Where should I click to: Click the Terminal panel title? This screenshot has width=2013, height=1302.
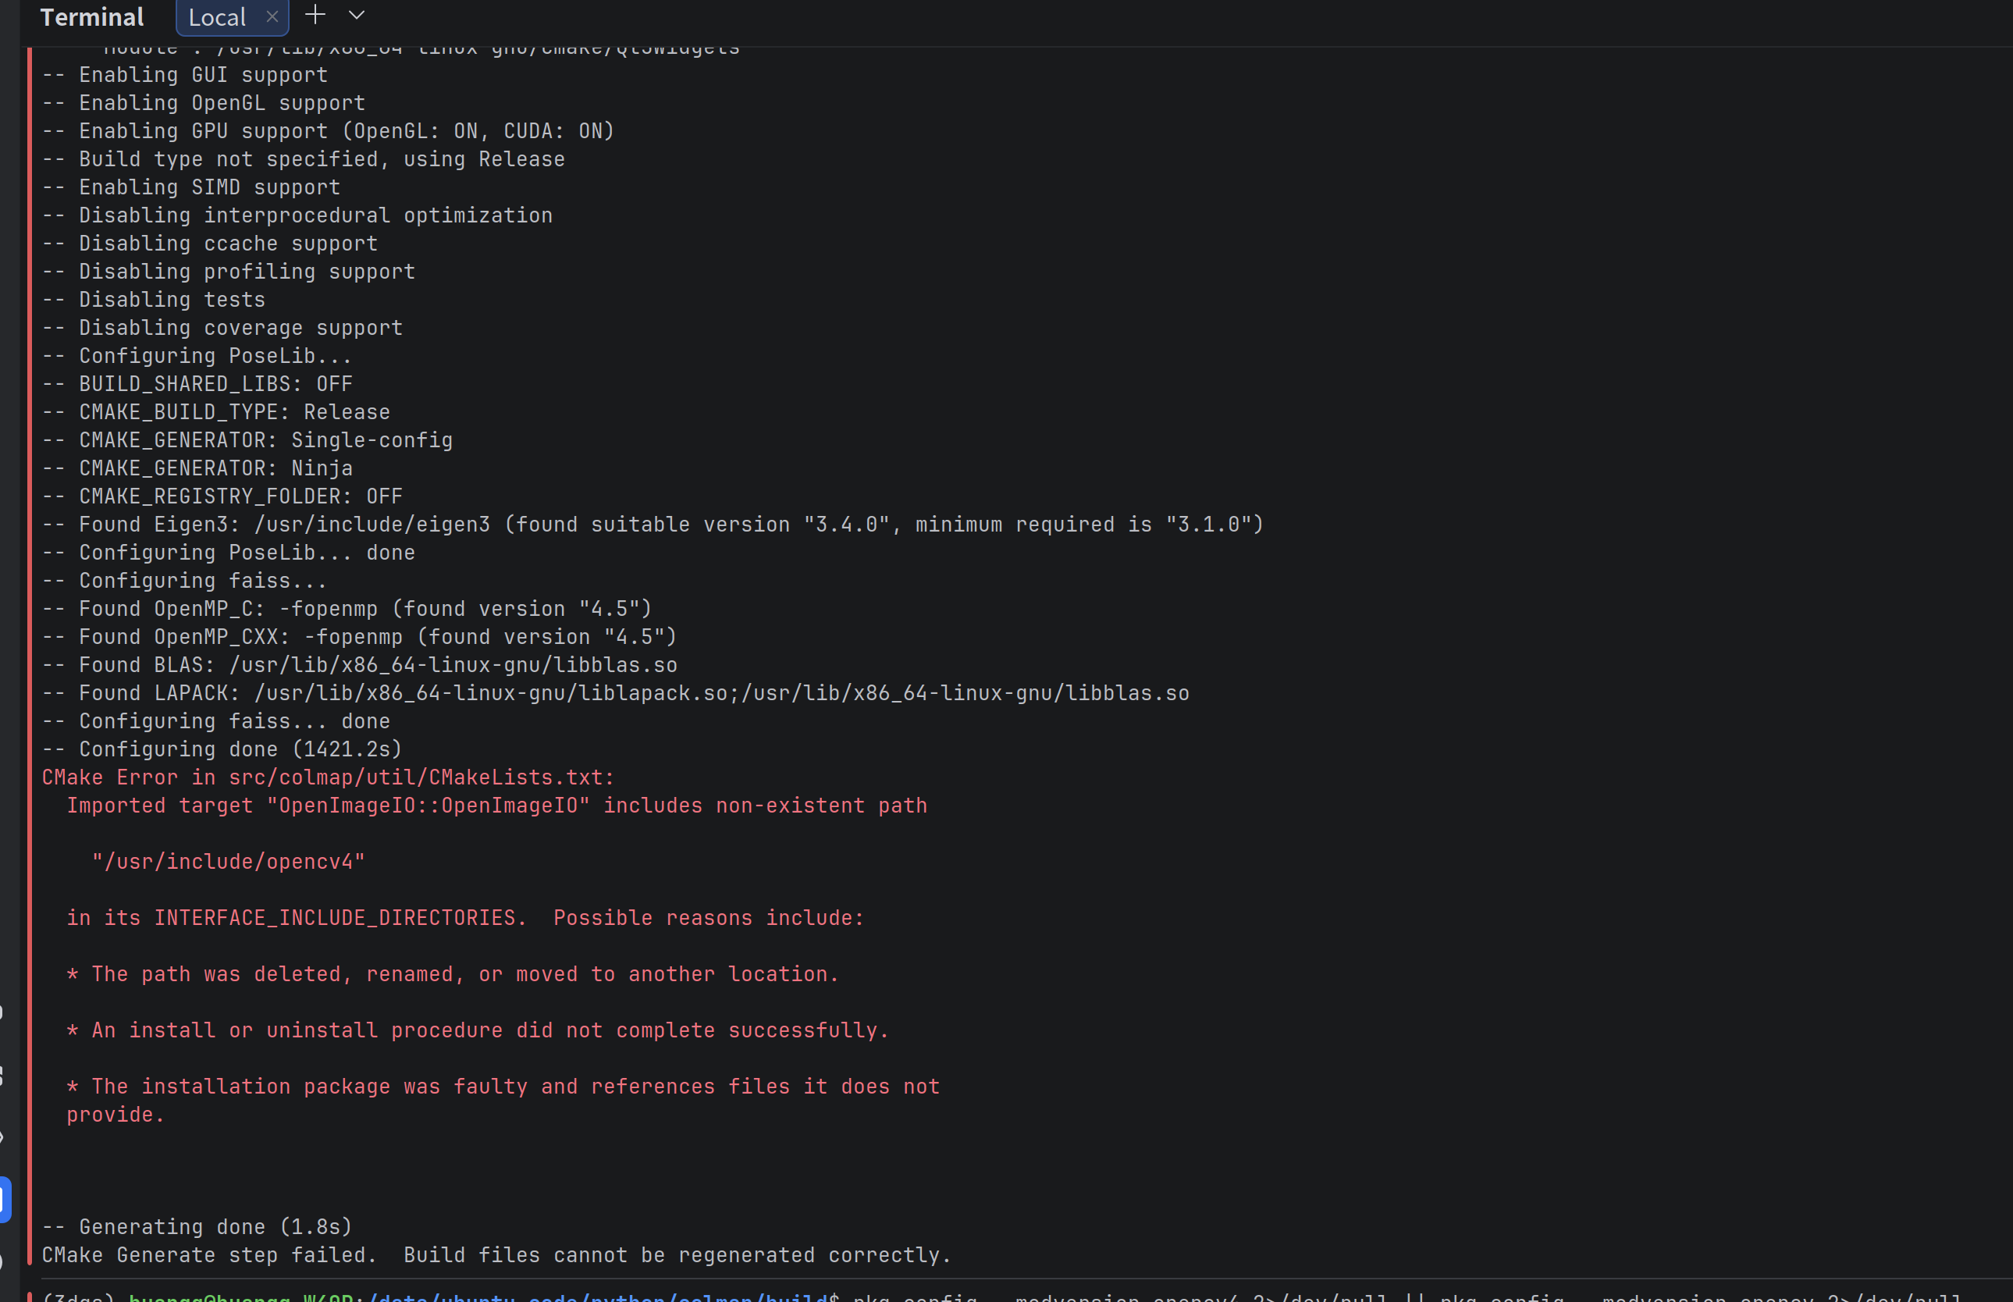coord(91,17)
